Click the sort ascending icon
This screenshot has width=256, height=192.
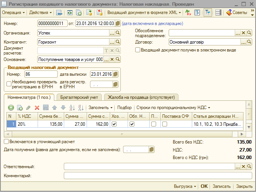coord(72,108)
